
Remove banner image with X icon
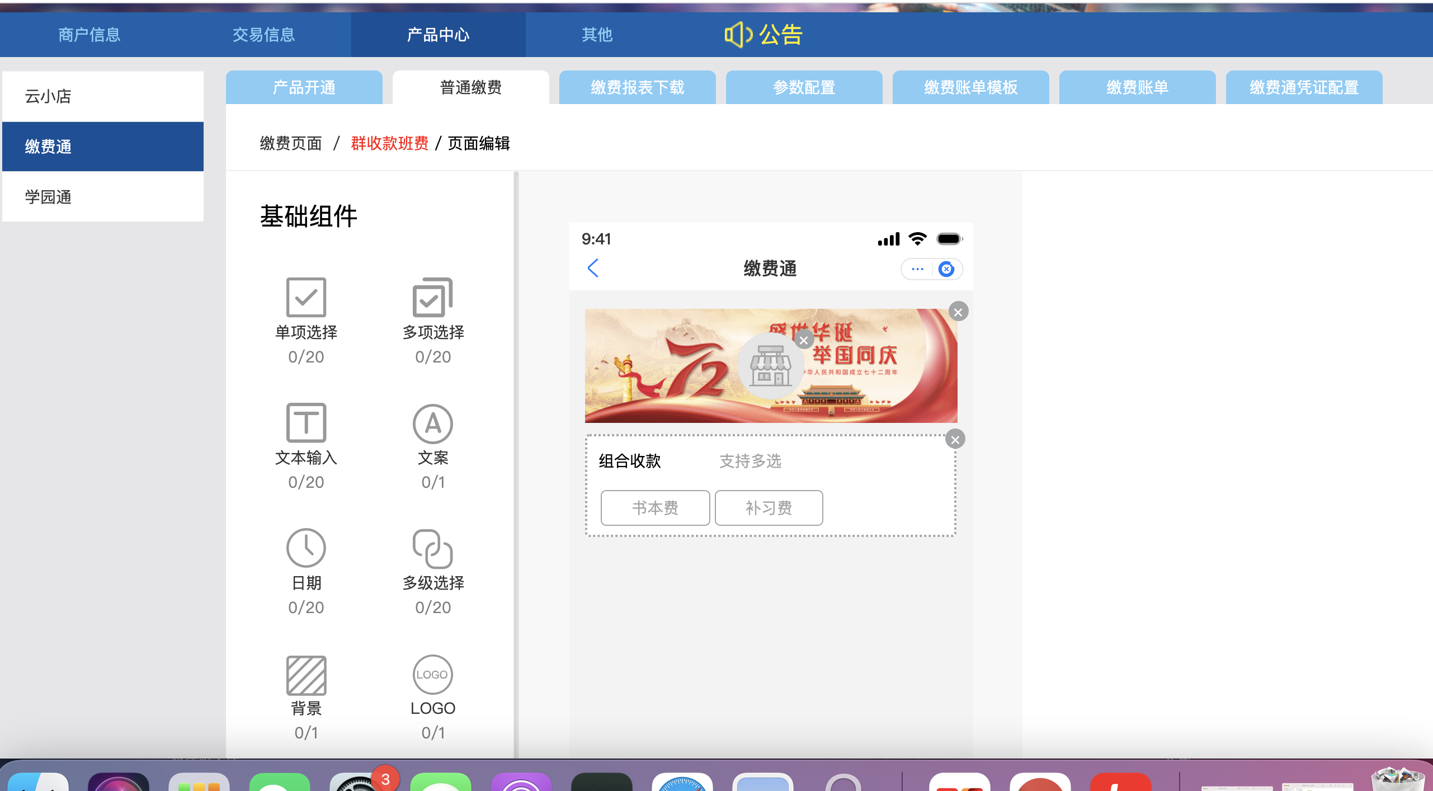coord(958,312)
